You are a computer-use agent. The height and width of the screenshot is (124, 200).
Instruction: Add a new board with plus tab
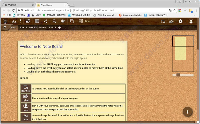coord(59,28)
